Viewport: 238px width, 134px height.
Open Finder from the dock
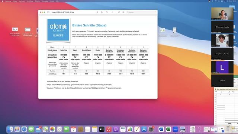click(x=10, y=129)
